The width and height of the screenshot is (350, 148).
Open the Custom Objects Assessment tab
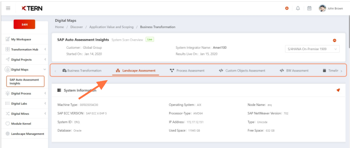[242, 70]
